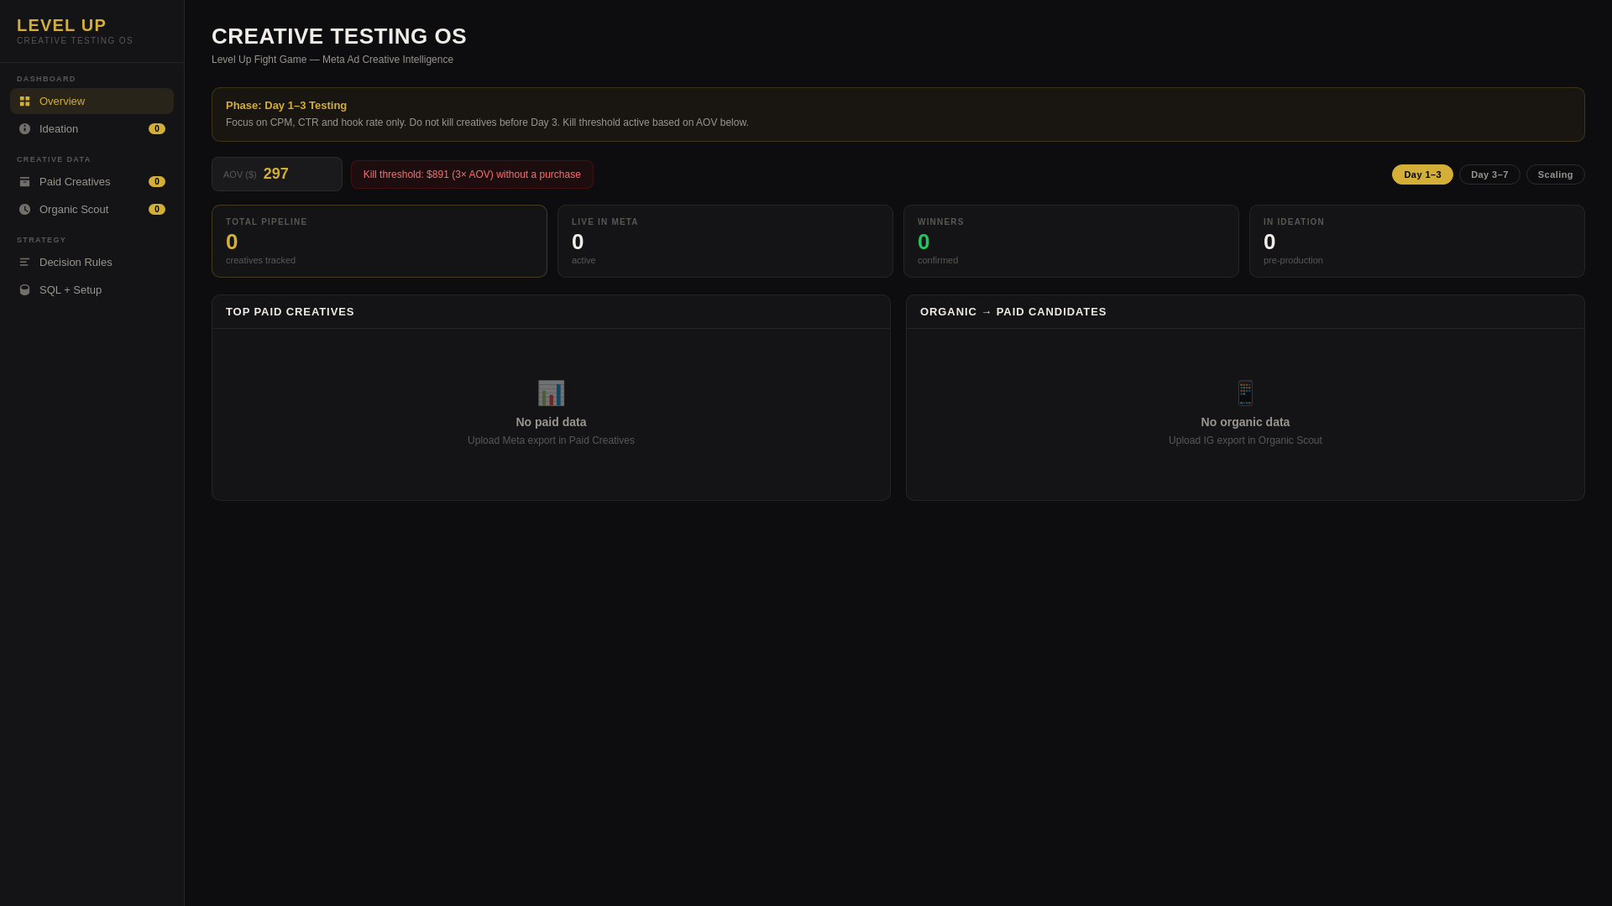Go to Organic Scout page

(92, 210)
